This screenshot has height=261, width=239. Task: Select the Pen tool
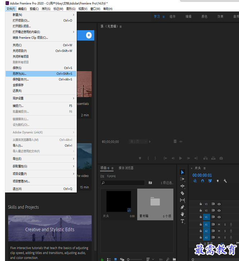pos(182,207)
